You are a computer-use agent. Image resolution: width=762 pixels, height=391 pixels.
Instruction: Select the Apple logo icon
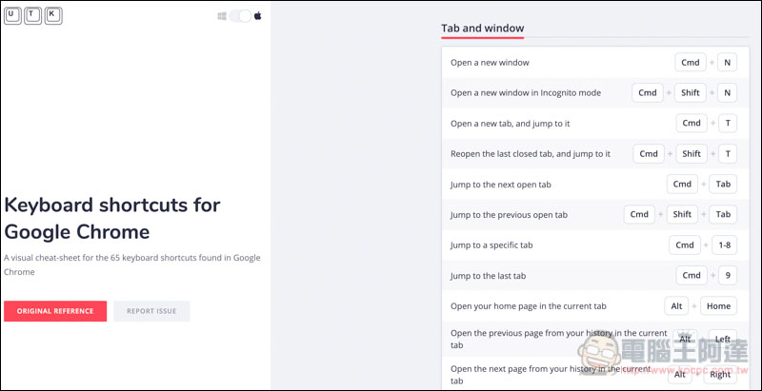click(257, 16)
